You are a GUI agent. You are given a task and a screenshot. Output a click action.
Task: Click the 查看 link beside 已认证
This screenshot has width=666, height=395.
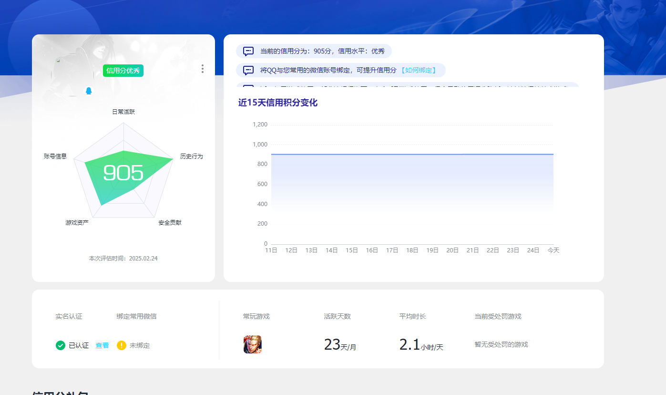pos(102,345)
